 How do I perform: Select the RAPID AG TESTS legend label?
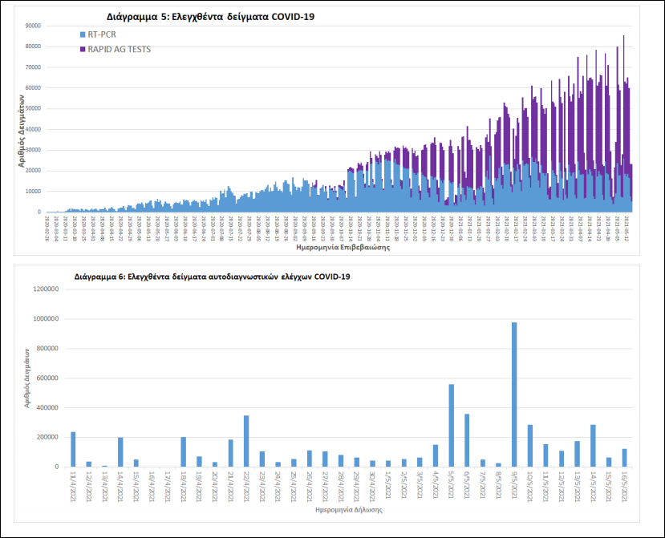pyautogui.click(x=120, y=49)
